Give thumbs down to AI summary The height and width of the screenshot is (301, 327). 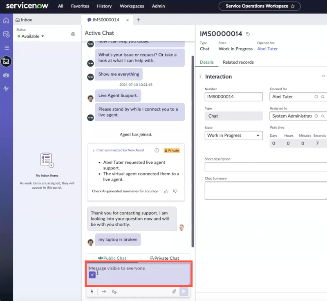pos(175,191)
